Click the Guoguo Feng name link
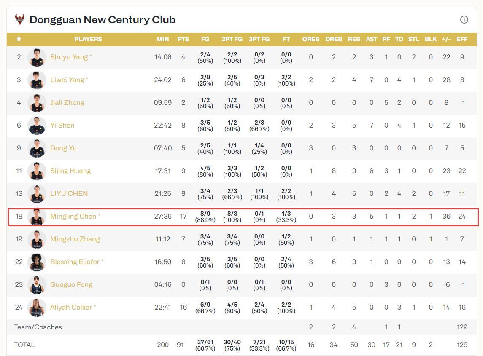The image size is (483, 356). click(71, 285)
